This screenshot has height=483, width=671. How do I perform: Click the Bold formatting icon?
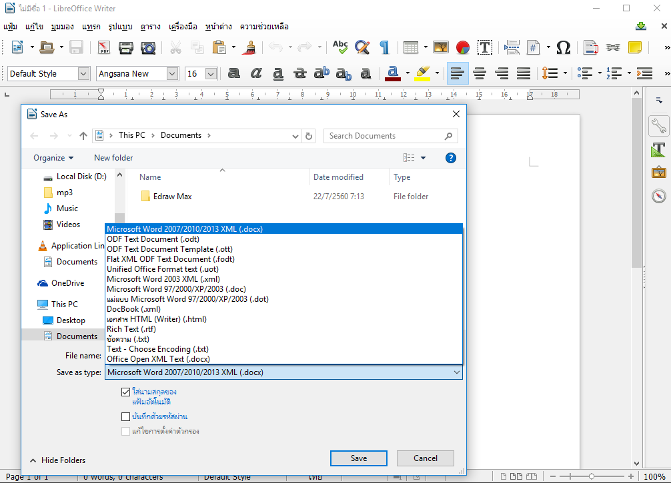(x=233, y=73)
